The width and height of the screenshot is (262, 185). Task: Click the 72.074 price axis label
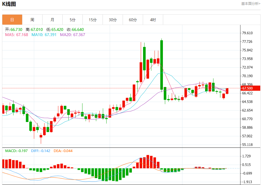click(247, 67)
